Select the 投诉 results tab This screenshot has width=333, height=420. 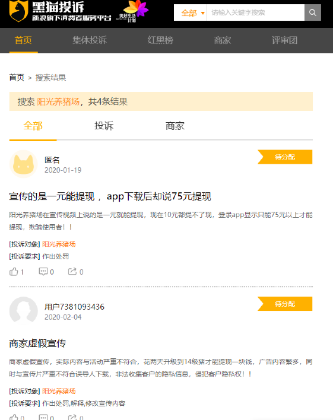104,126
